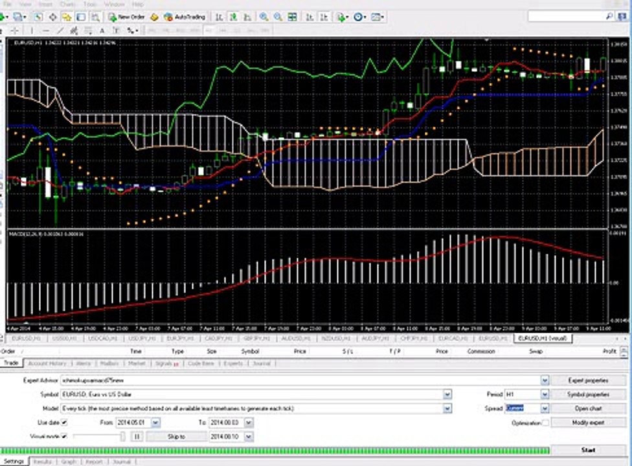The width and height of the screenshot is (632, 466).
Task: Open the Skip to date picker
Action: click(249, 437)
